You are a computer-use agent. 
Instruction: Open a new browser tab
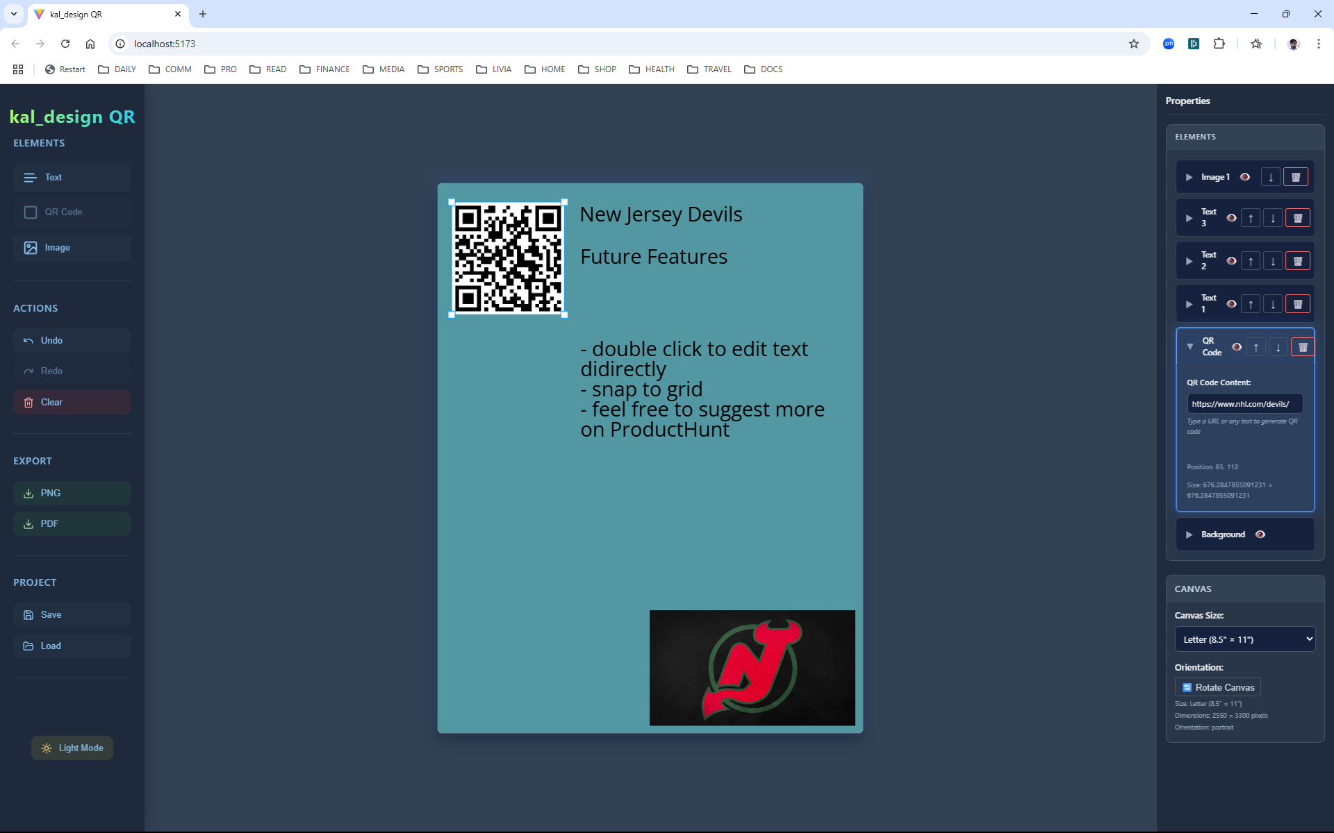203,14
